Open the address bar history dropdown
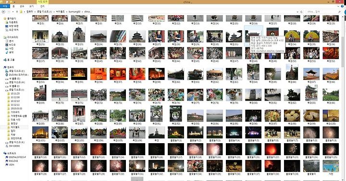This screenshot has width=346, height=181. point(297,11)
